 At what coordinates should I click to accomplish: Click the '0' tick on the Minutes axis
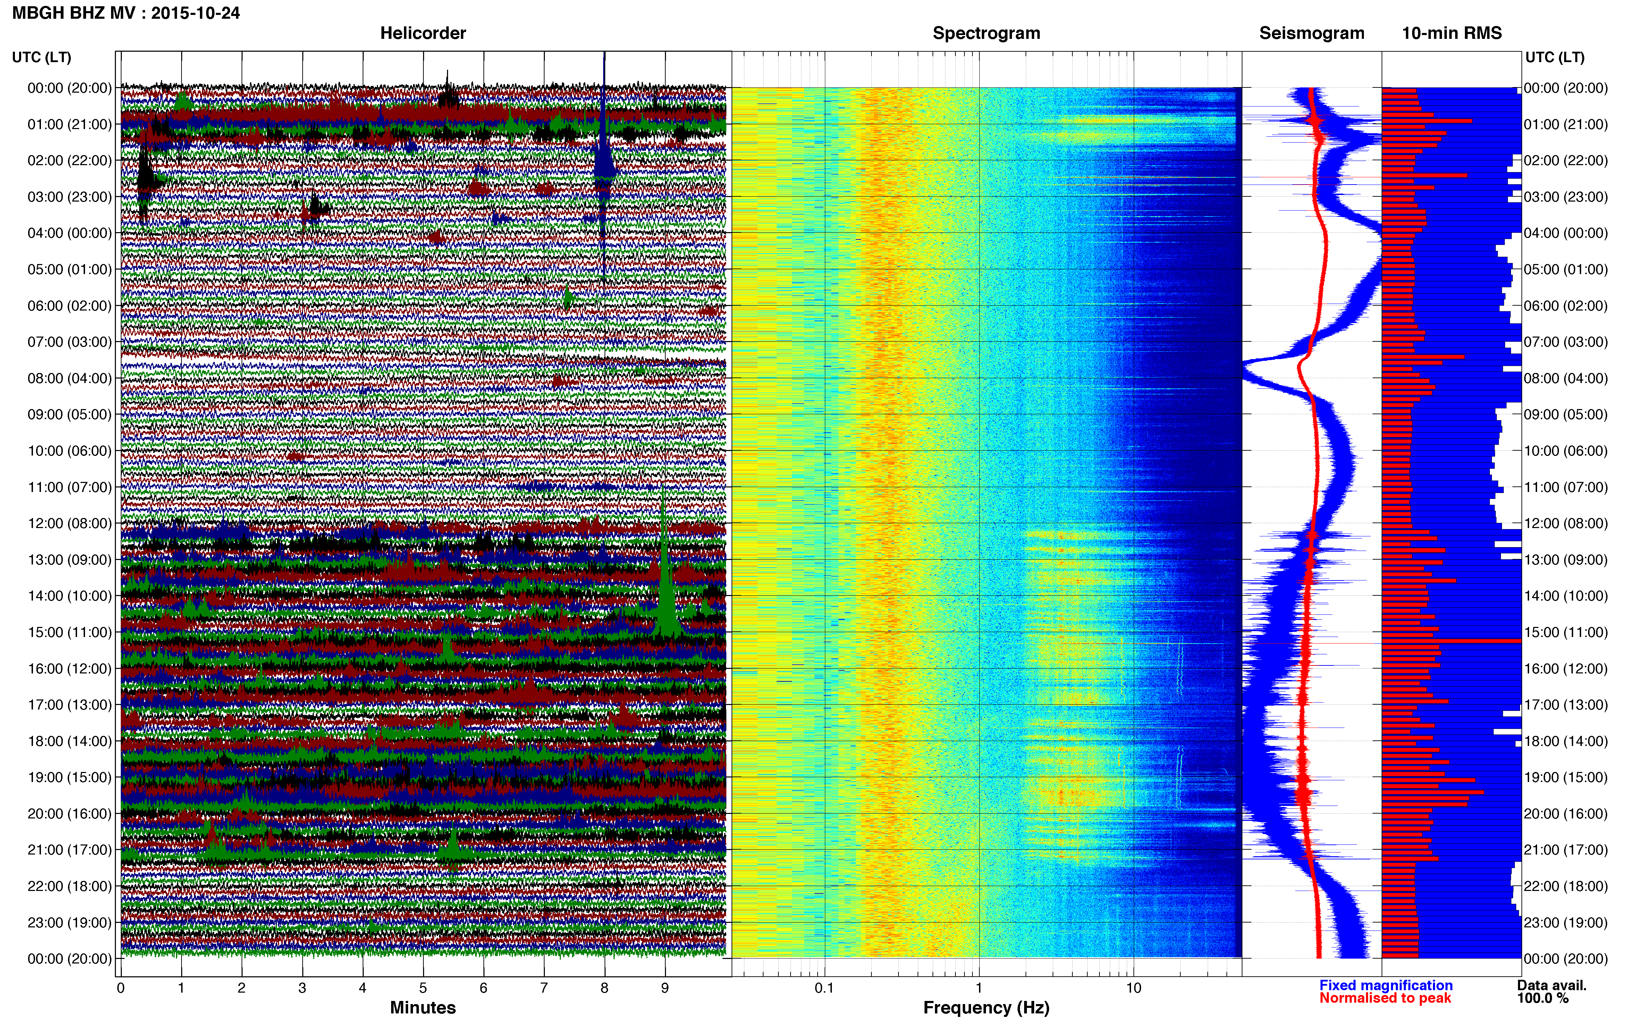[120, 988]
